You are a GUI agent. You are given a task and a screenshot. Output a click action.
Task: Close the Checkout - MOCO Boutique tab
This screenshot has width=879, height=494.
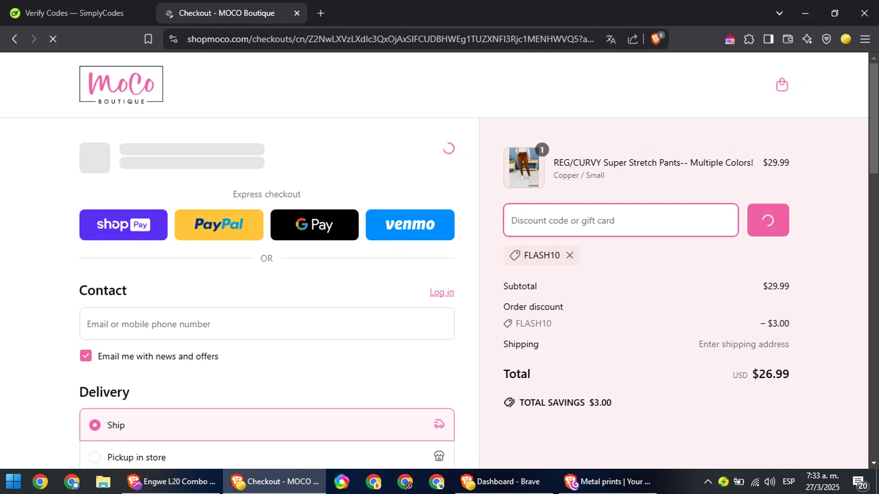[x=297, y=13]
